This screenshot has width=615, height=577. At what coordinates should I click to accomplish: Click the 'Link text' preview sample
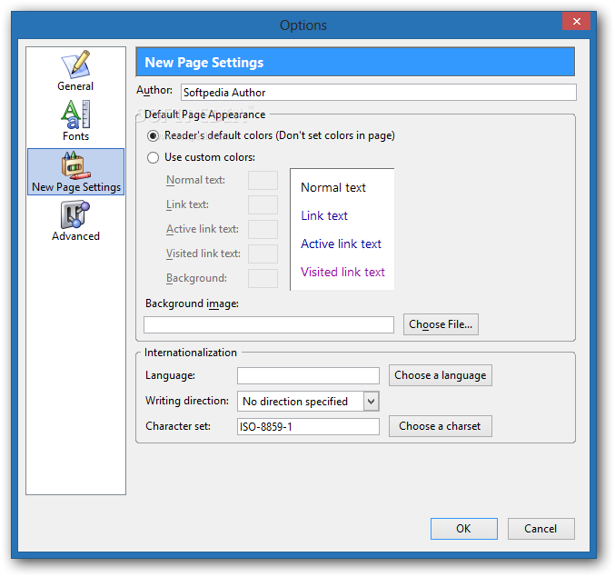tap(324, 215)
